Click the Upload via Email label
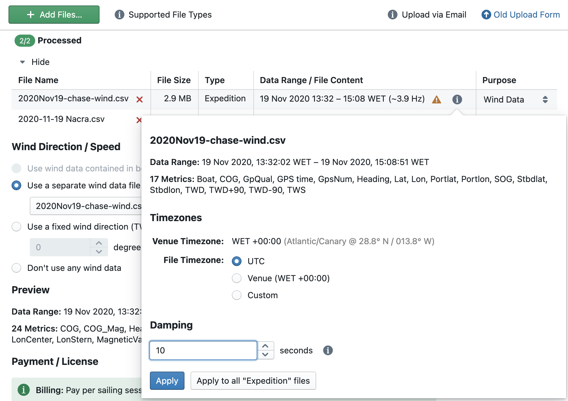 [434, 15]
